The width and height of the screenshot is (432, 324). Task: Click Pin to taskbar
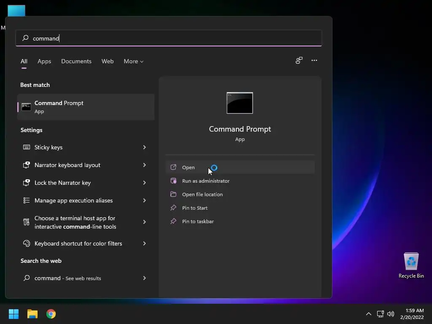pos(240,221)
